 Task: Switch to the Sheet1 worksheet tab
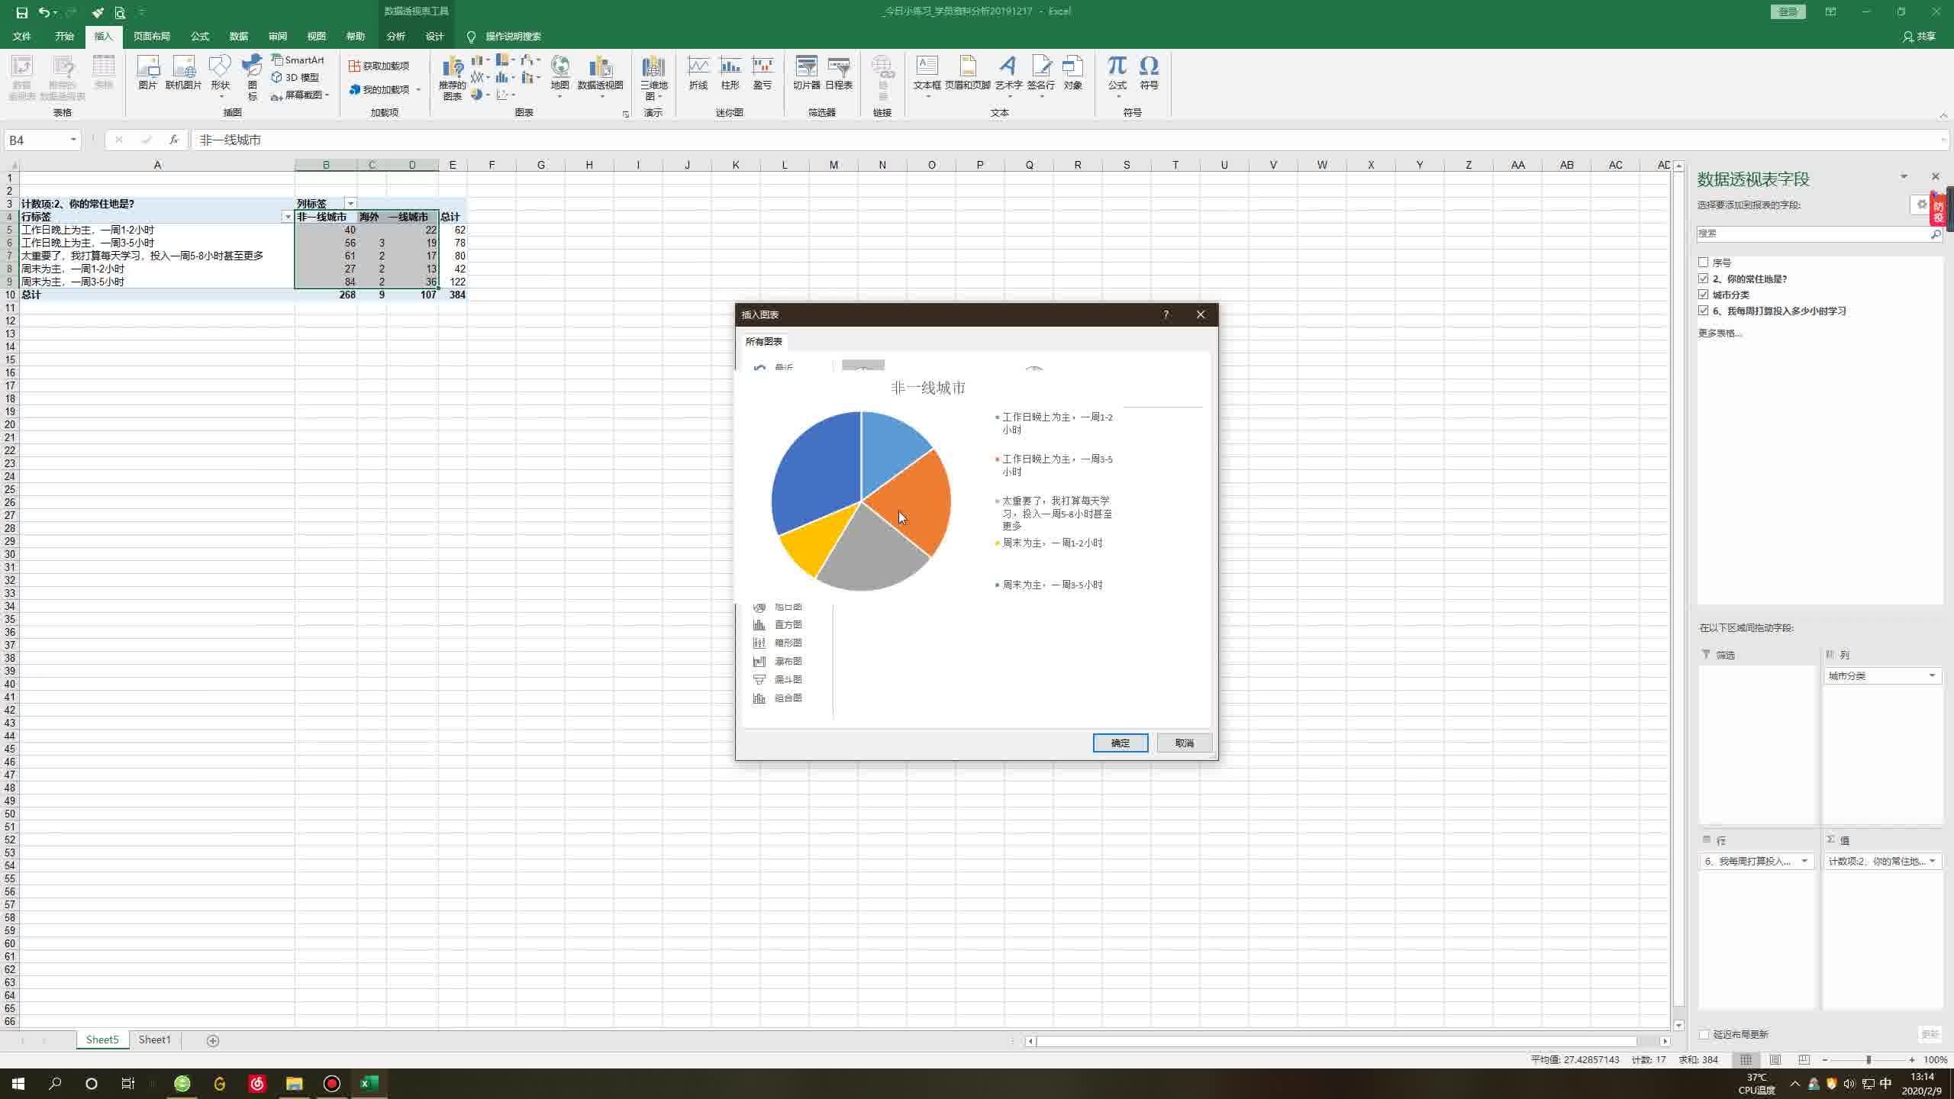(154, 1039)
